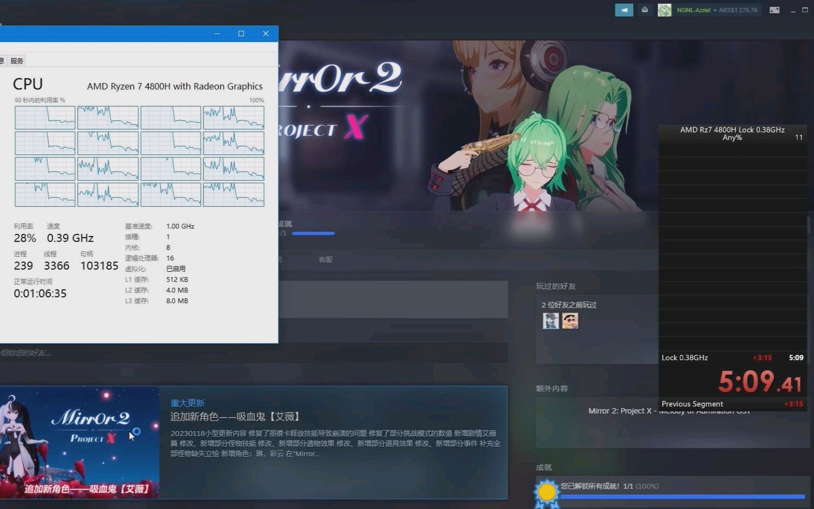Minimize the Steam window
Viewport: 814px width, 509px height.
(x=793, y=11)
